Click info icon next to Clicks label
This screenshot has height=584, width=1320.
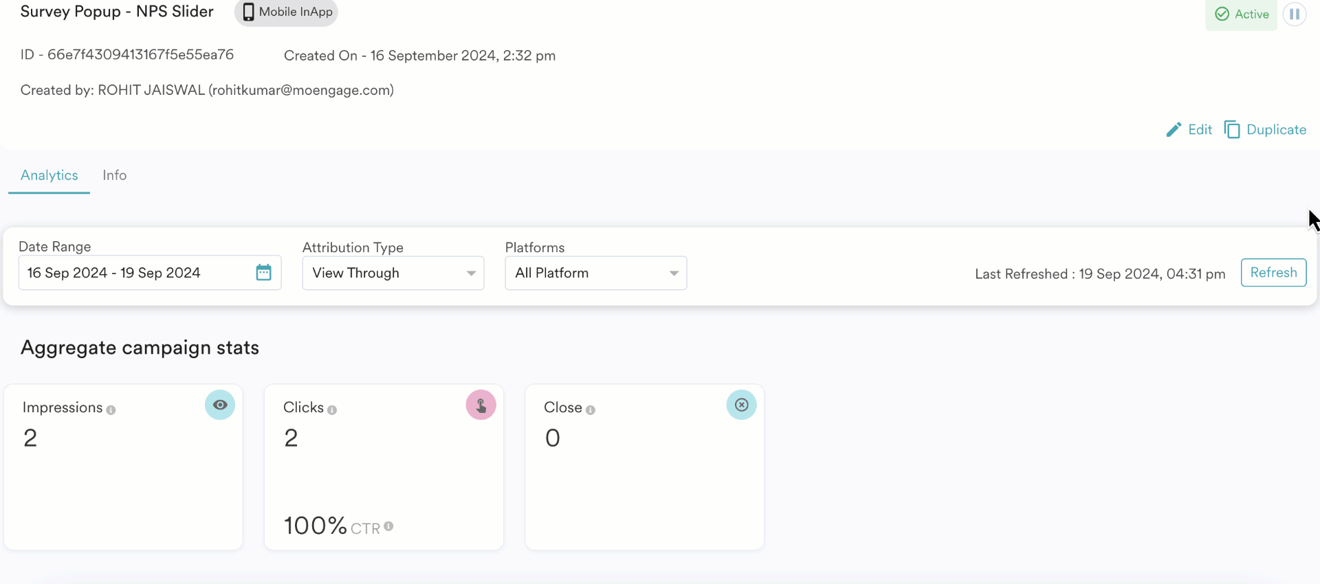[x=332, y=409]
